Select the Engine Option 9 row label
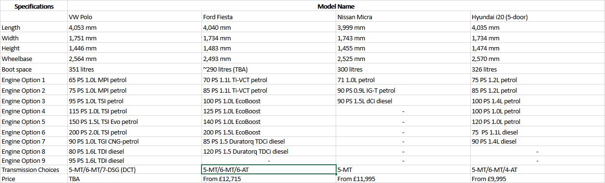Screen dimensions: 605x183 pyautogui.click(x=34, y=160)
